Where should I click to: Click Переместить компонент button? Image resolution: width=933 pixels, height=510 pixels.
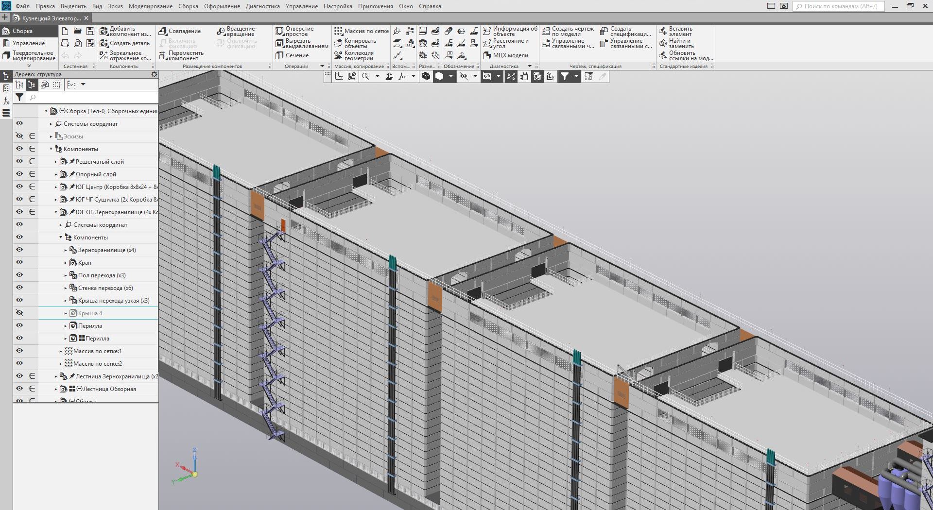(182, 55)
